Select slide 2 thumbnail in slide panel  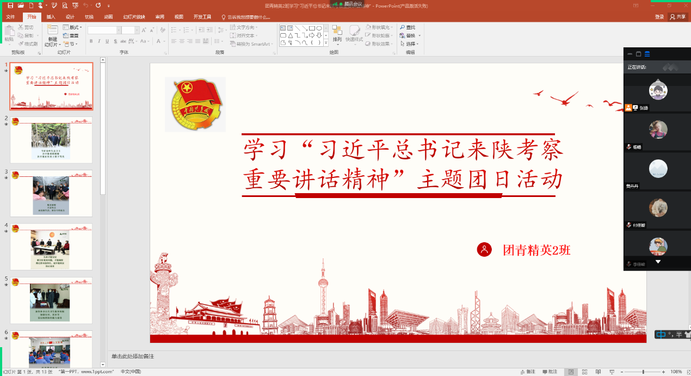(51, 140)
